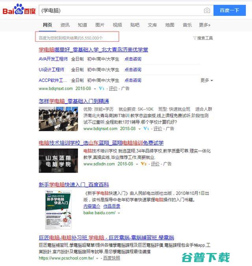Expand dropdown arrow beside www.sdlxdn.com

[x=137, y=164]
